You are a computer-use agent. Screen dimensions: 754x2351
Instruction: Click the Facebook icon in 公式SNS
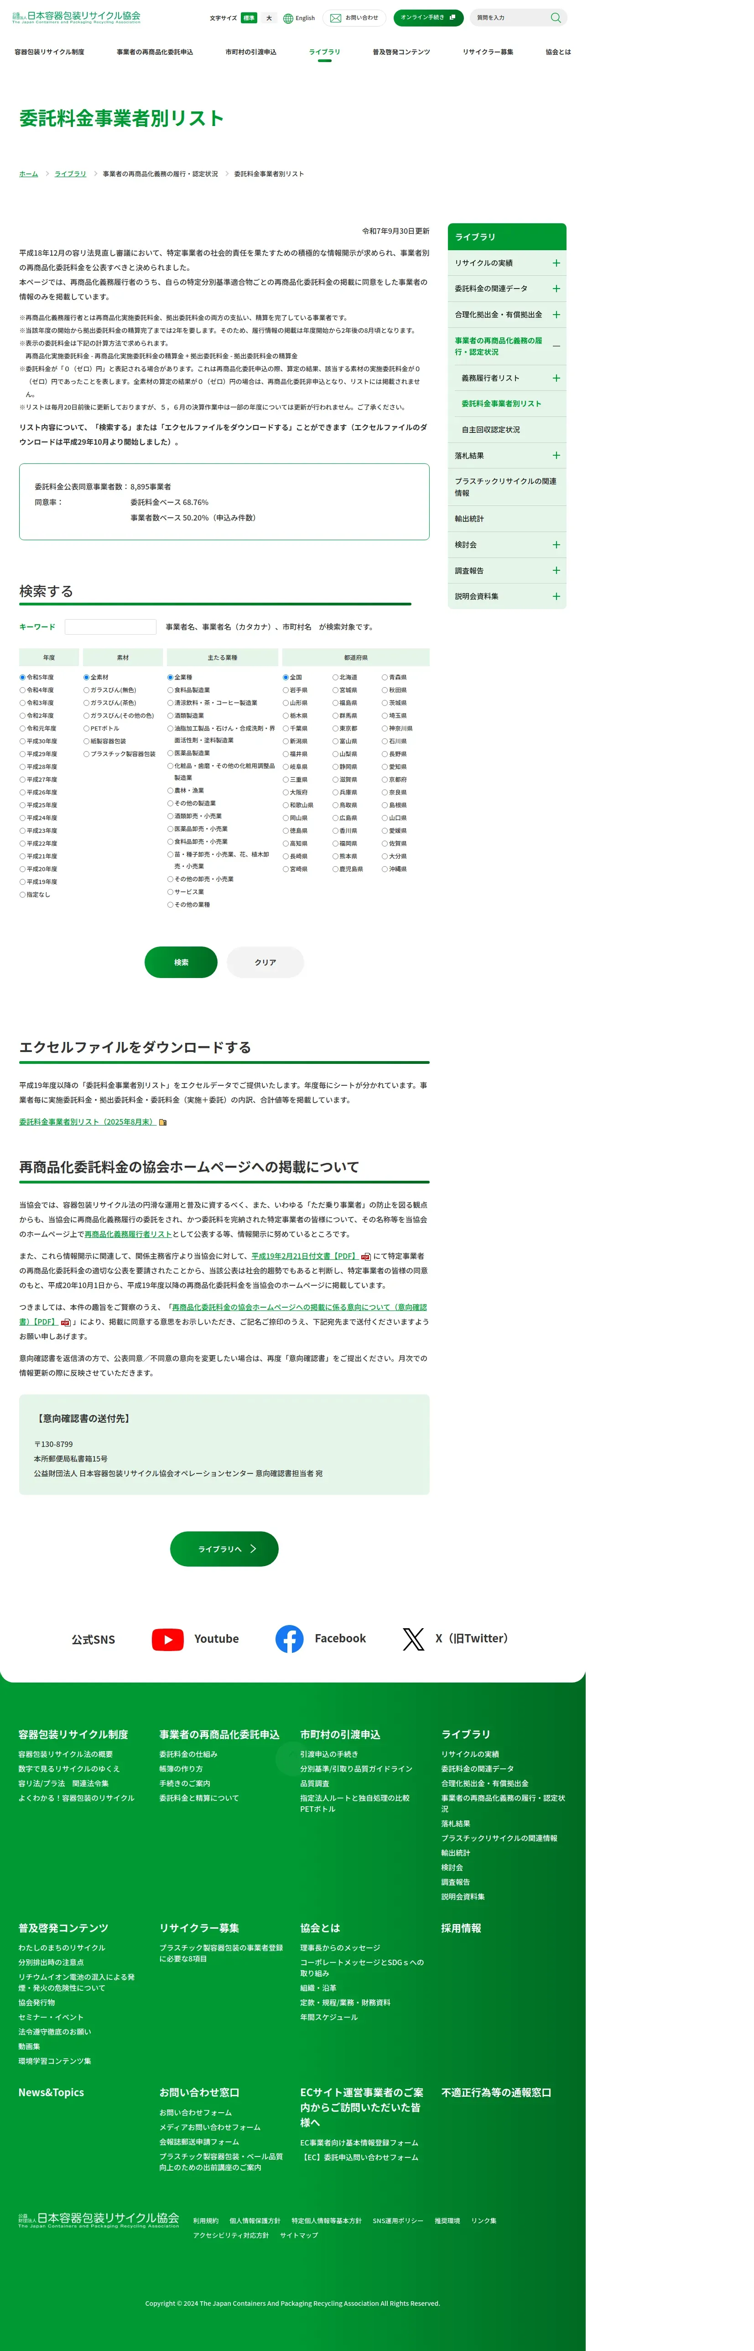(x=289, y=1639)
